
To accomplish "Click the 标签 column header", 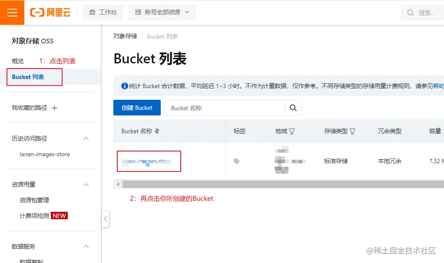I will 239,131.
